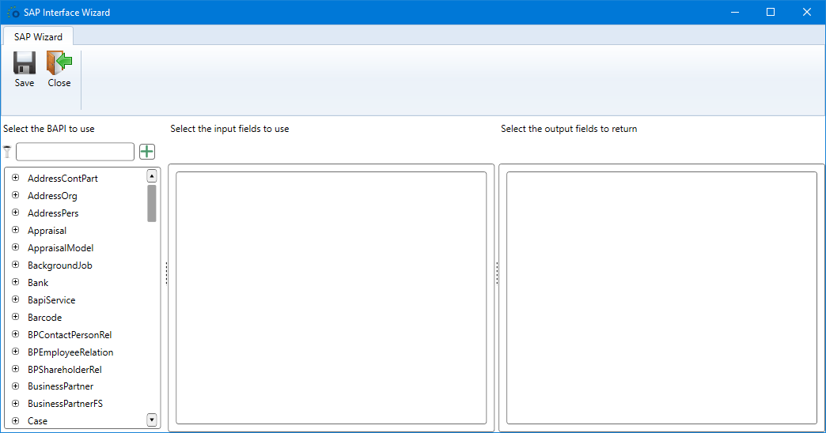
Task: Click the green plus add button
Action: 147,152
